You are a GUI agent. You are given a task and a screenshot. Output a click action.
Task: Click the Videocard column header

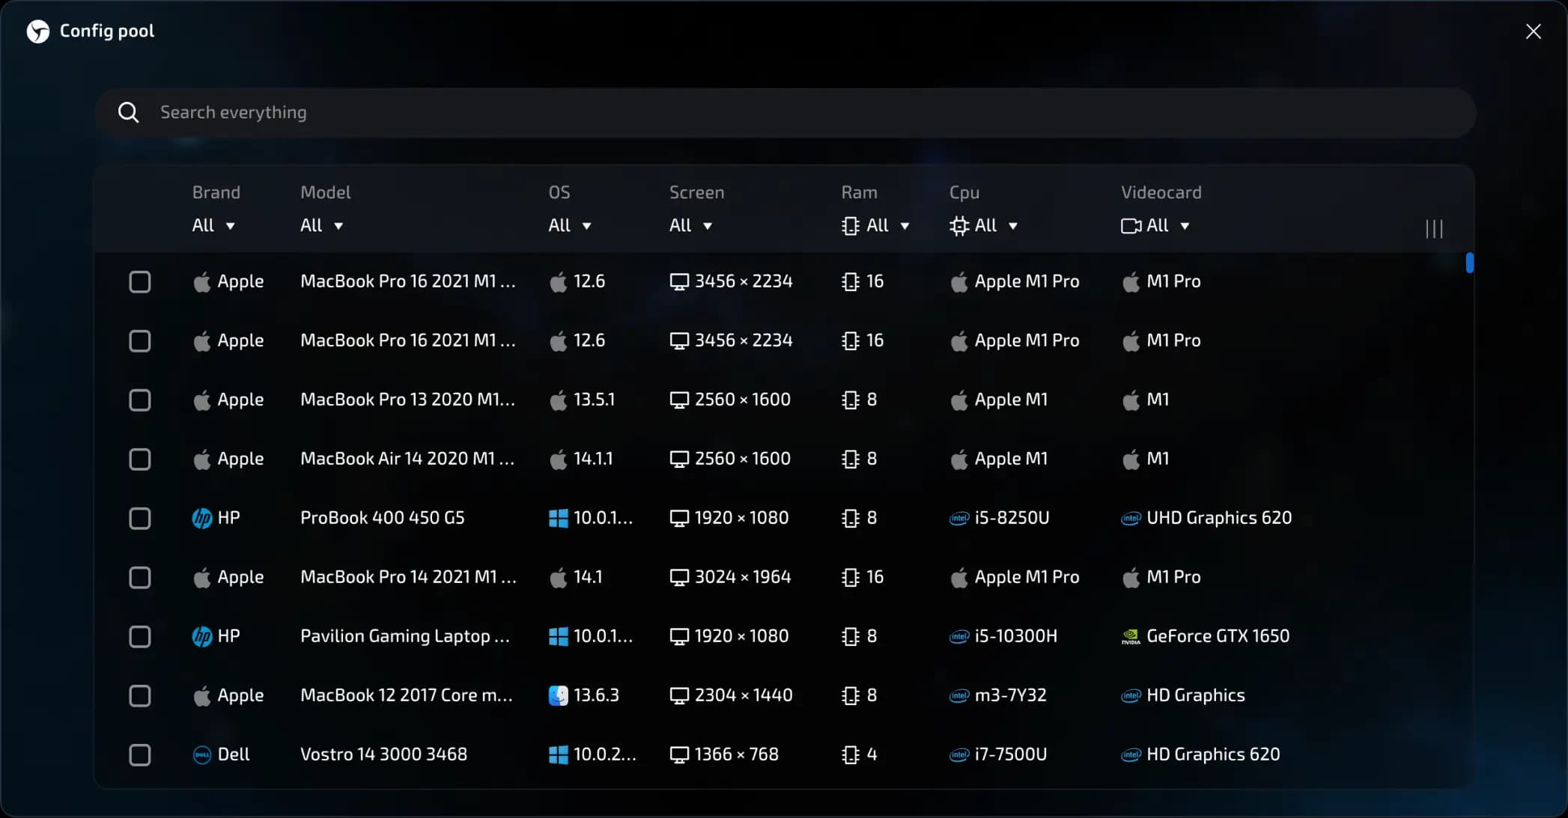pyautogui.click(x=1161, y=192)
